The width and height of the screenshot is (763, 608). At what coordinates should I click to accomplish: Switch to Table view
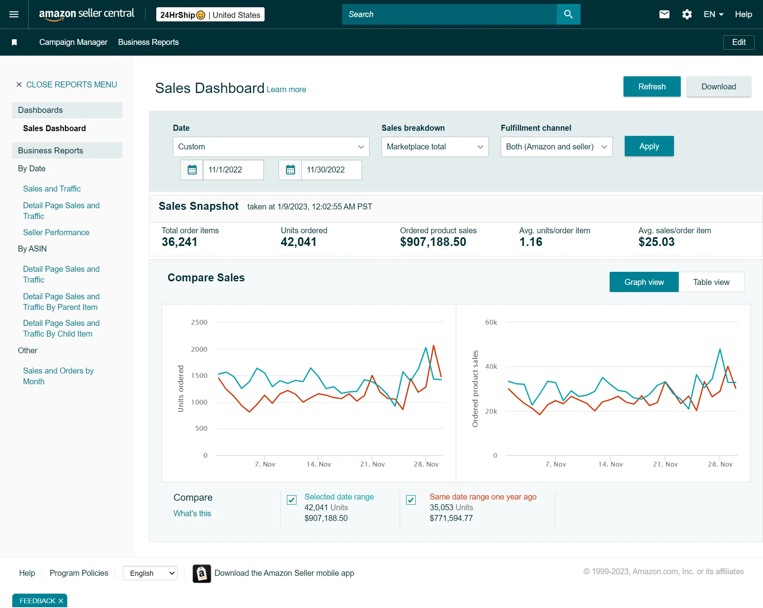pos(711,282)
